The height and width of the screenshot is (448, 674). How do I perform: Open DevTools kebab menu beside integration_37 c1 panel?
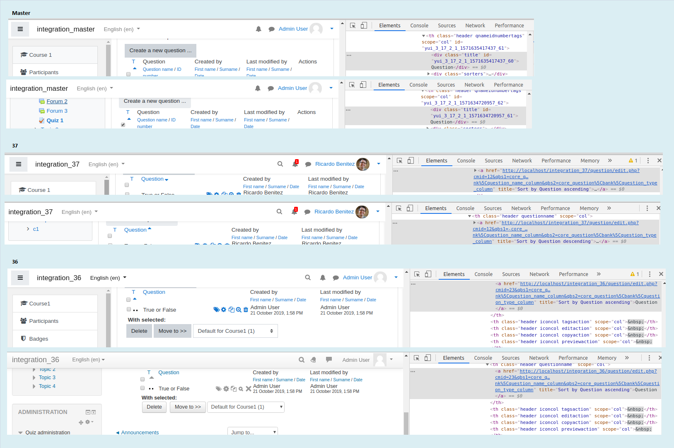(x=647, y=208)
